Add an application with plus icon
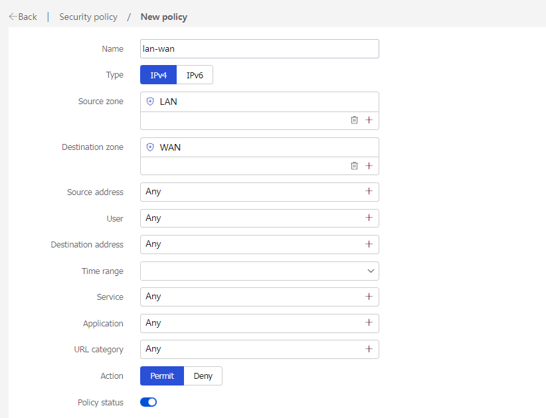The image size is (546, 418). coord(369,322)
